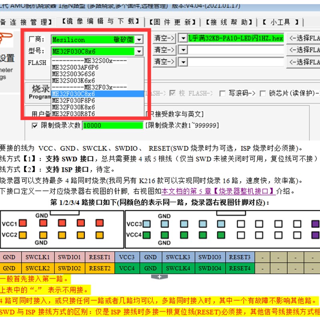Click the SWDIO4 table cell
The height and width of the screenshot is (320, 320).
[210, 268]
